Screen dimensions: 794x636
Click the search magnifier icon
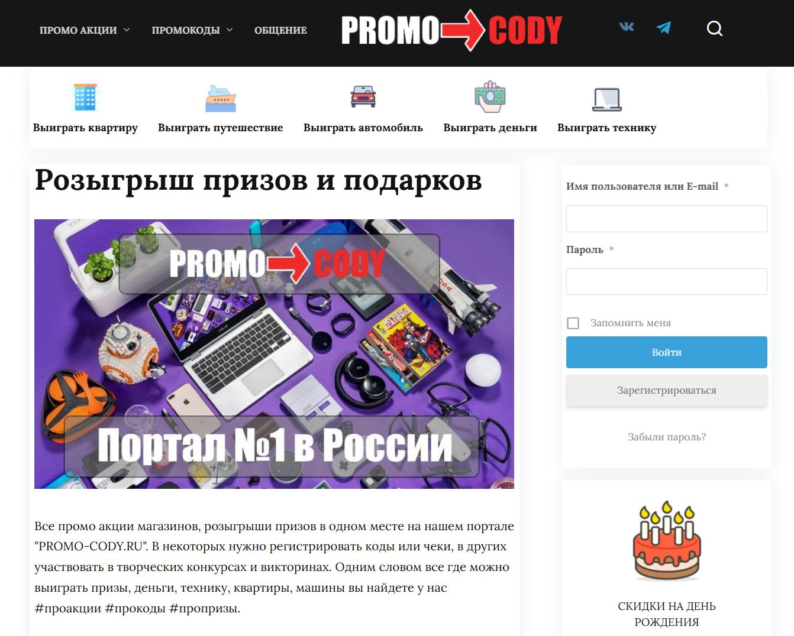tap(715, 28)
